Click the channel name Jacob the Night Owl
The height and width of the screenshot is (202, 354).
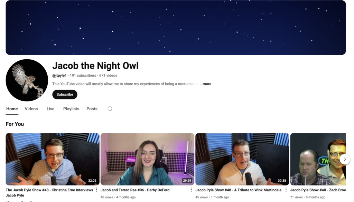point(95,66)
